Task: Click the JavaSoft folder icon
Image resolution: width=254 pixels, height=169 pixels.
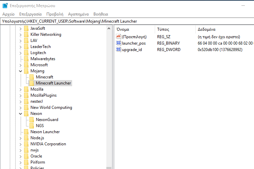Action: (x=26, y=28)
